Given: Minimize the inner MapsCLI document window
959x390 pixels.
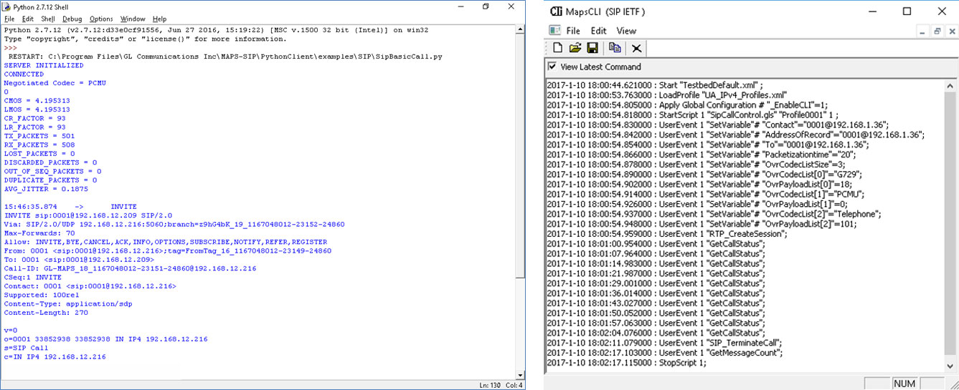Looking at the screenshot, I should pos(924,31).
